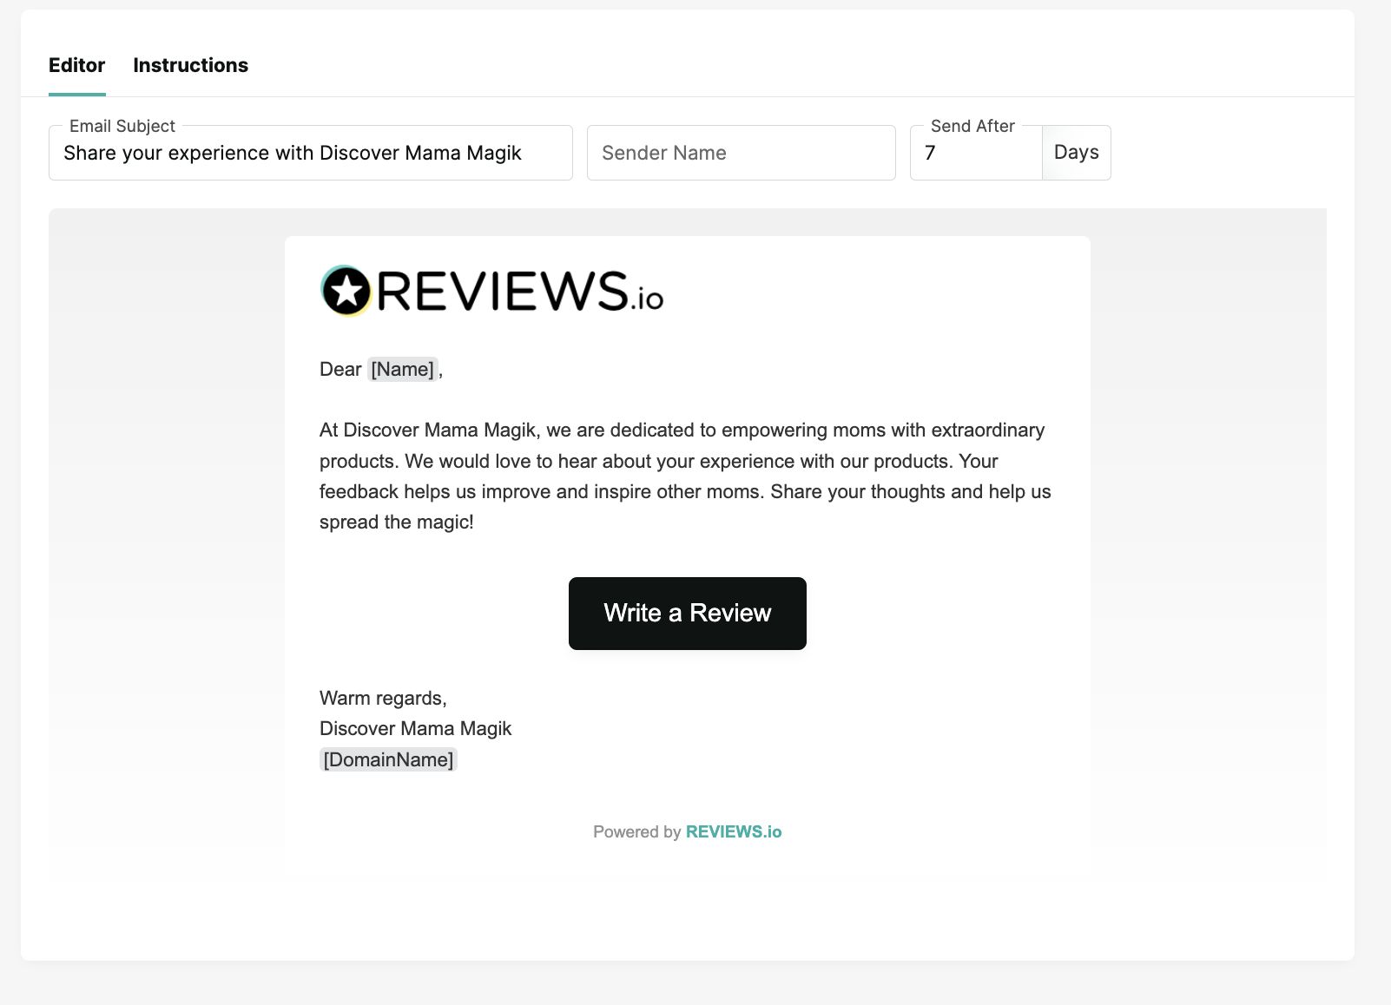Screen dimensions: 1391x1005
Task: Click the 'Warm regards,' line
Action: point(383,699)
